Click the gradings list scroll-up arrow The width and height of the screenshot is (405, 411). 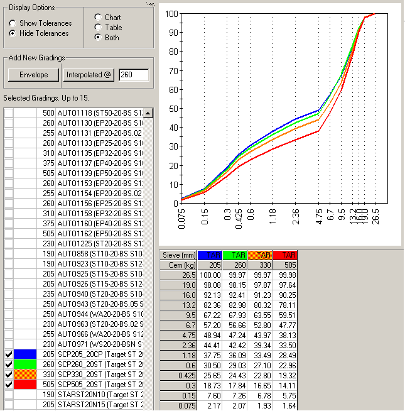click(x=148, y=113)
